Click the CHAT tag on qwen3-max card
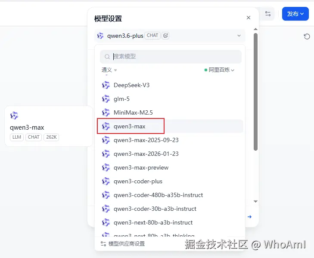The image size is (314, 258). click(x=34, y=137)
